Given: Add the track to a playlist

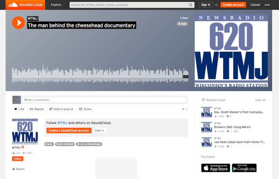Looking at the screenshot, I should [61, 109].
